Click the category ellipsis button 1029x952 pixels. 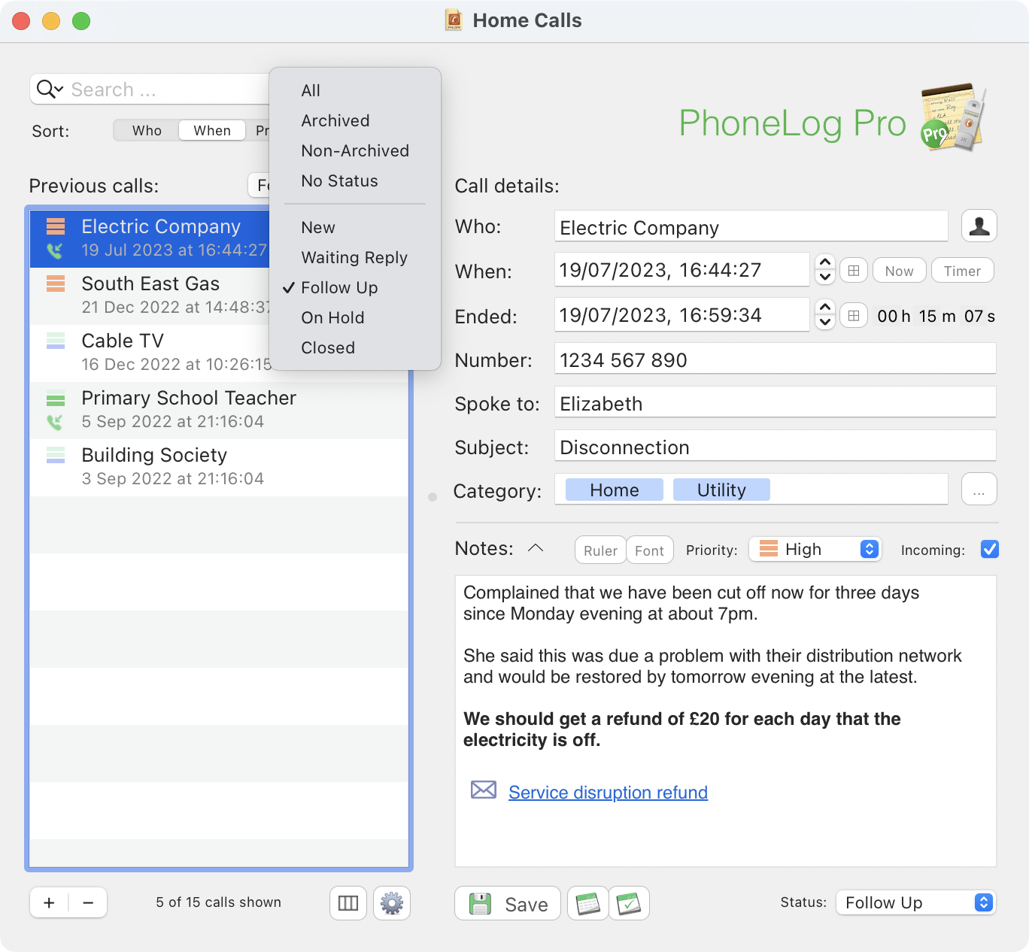click(x=979, y=490)
